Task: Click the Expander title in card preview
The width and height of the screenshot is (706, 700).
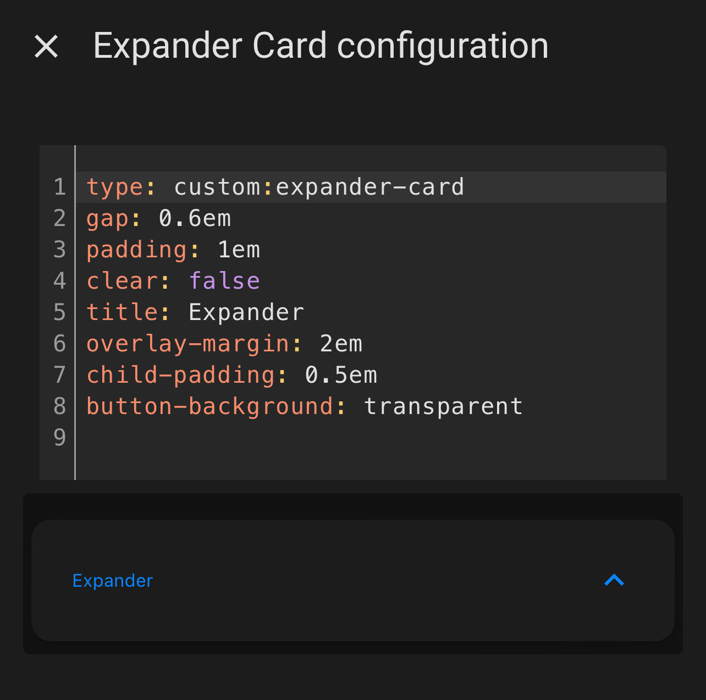Action: (112, 580)
